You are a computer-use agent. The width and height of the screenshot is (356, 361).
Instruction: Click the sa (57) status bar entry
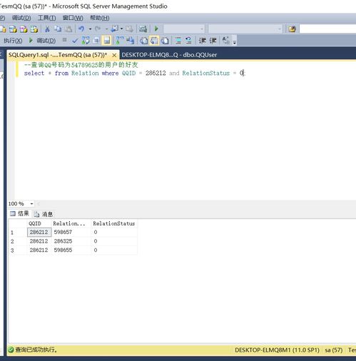(334, 350)
